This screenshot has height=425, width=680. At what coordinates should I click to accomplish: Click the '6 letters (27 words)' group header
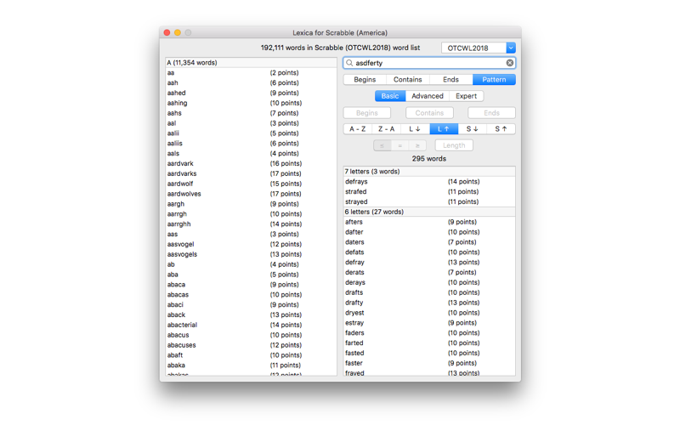429,212
